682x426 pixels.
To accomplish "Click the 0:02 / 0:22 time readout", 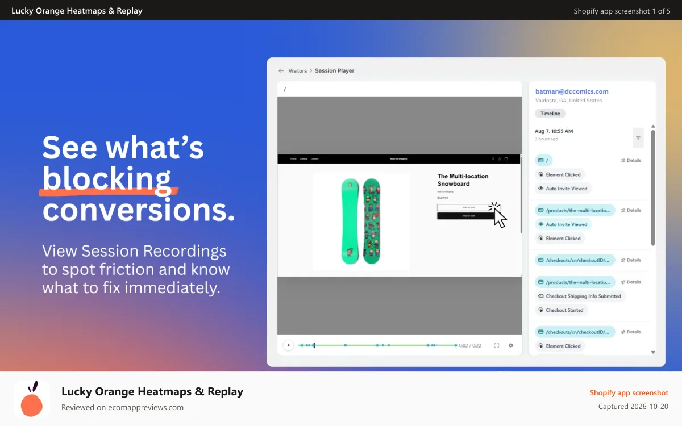I will (x=470, y=345).
